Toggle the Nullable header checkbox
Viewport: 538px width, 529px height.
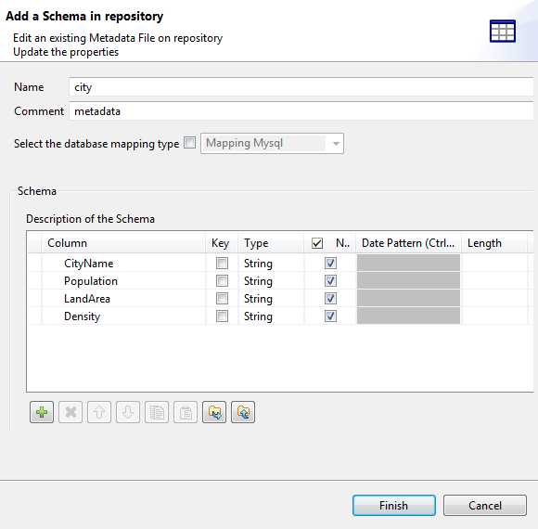click(317, 243)
